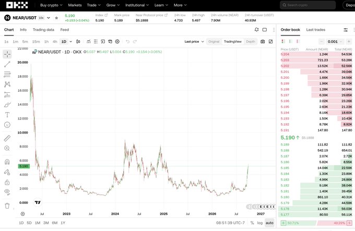Expand the Institutional menu
Viewport: 355px width, 231px height.
(x=137, y=5)
